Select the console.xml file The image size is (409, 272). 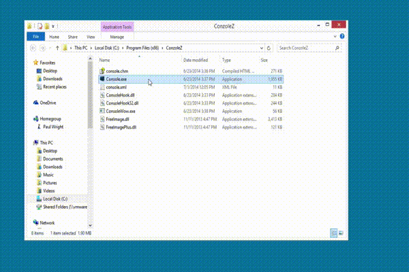click(x=191, y=87)
